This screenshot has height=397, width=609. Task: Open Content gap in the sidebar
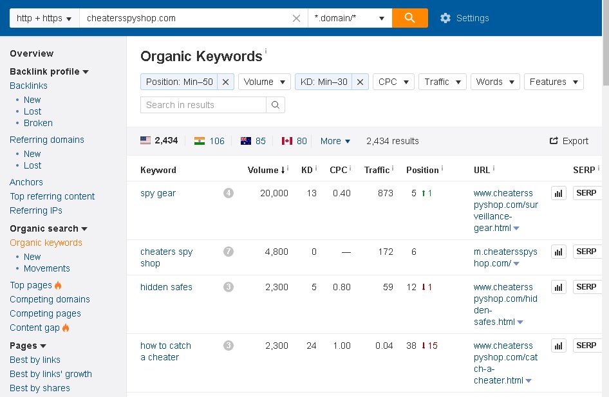[35, 328]
